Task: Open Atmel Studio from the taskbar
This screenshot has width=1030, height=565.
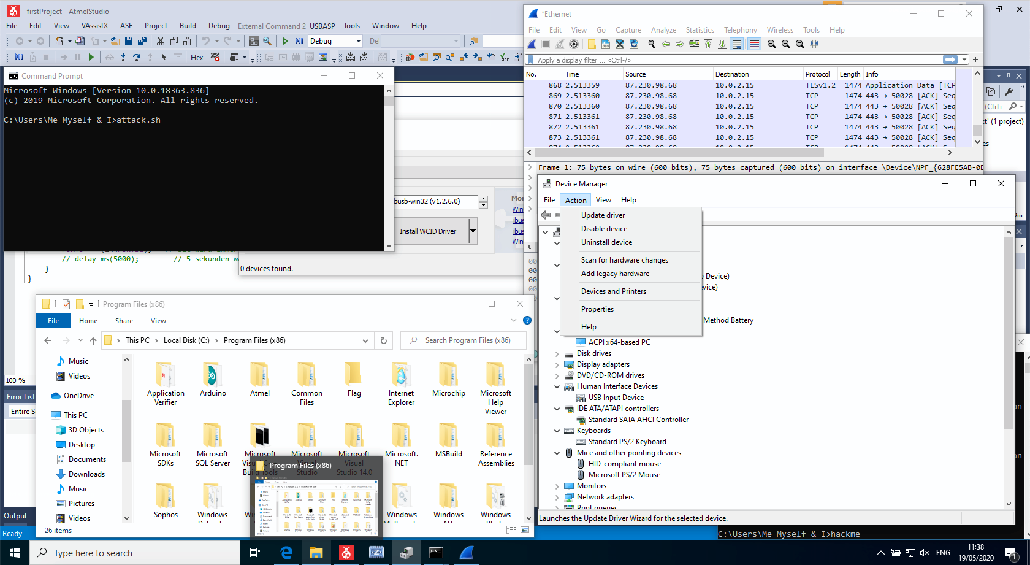Action: tap(346, 553)
